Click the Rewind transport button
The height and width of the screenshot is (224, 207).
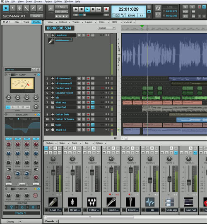tap(76, 9)
